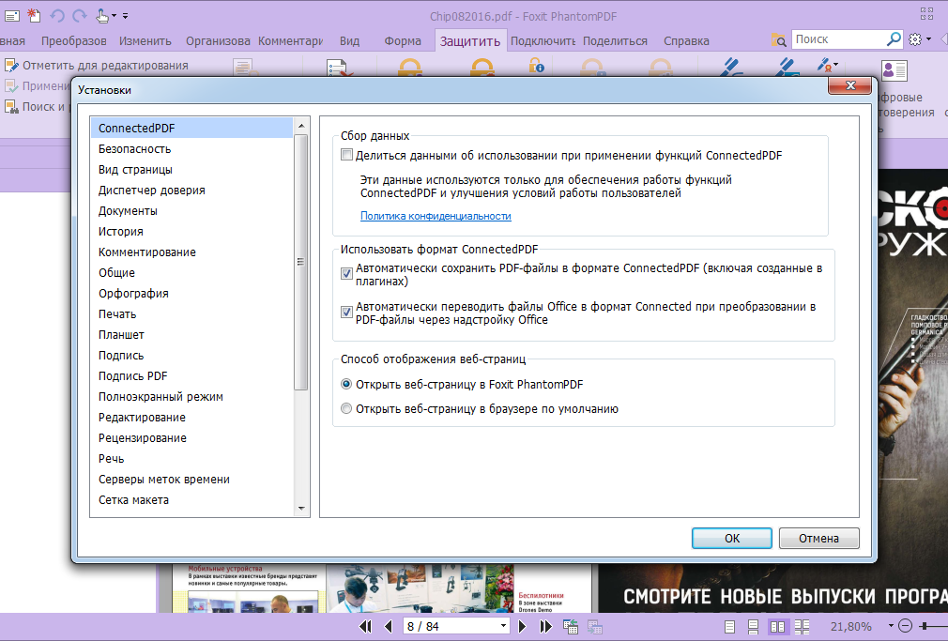The image size is (948, 641).
Task: Go to previous page in status bar
Action: pos(389,627)
